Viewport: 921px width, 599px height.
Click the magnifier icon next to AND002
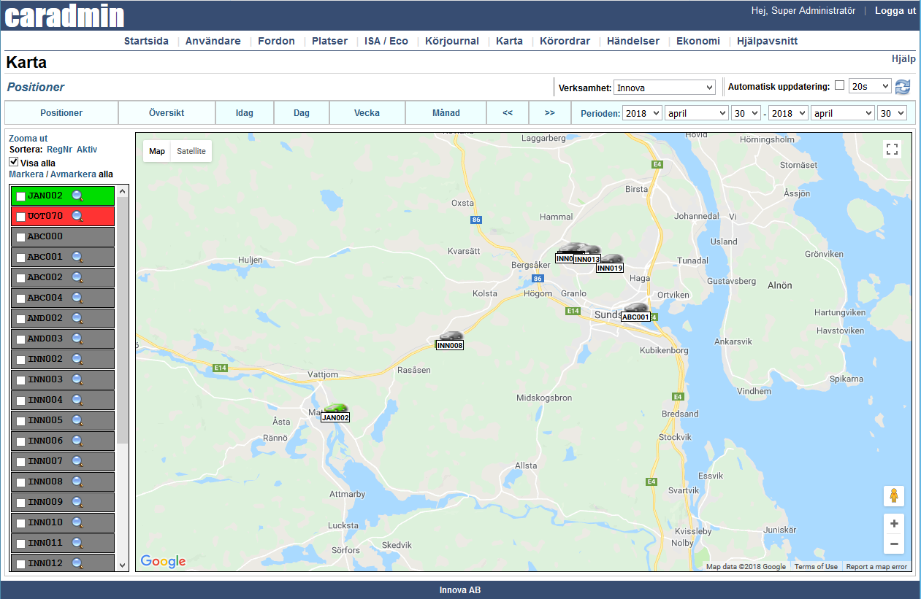(77, 318)
